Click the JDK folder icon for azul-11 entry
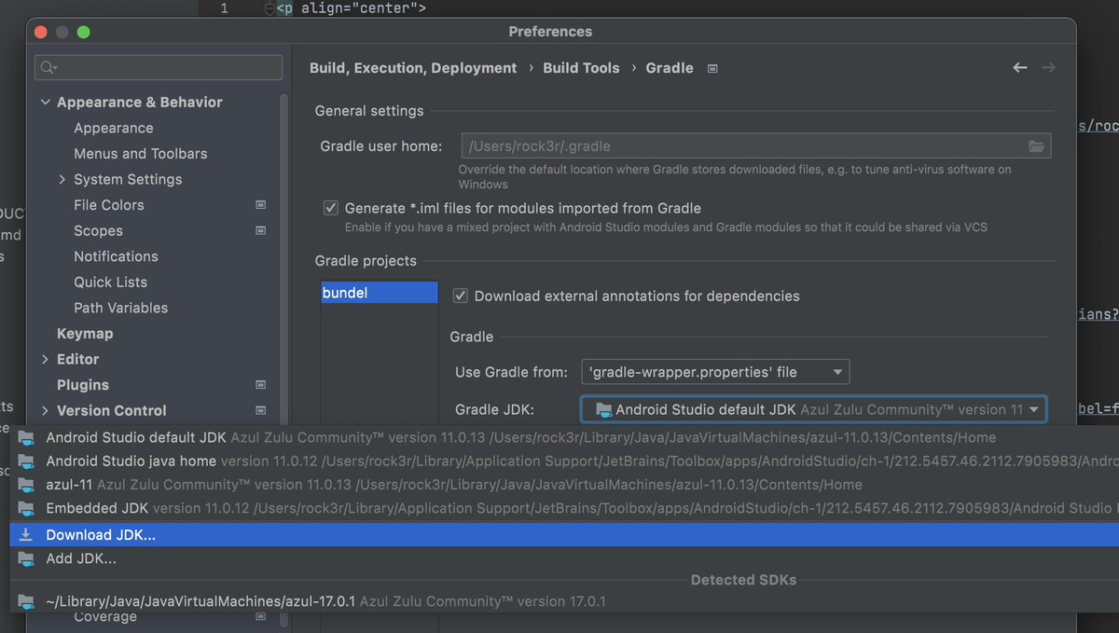 26,485
